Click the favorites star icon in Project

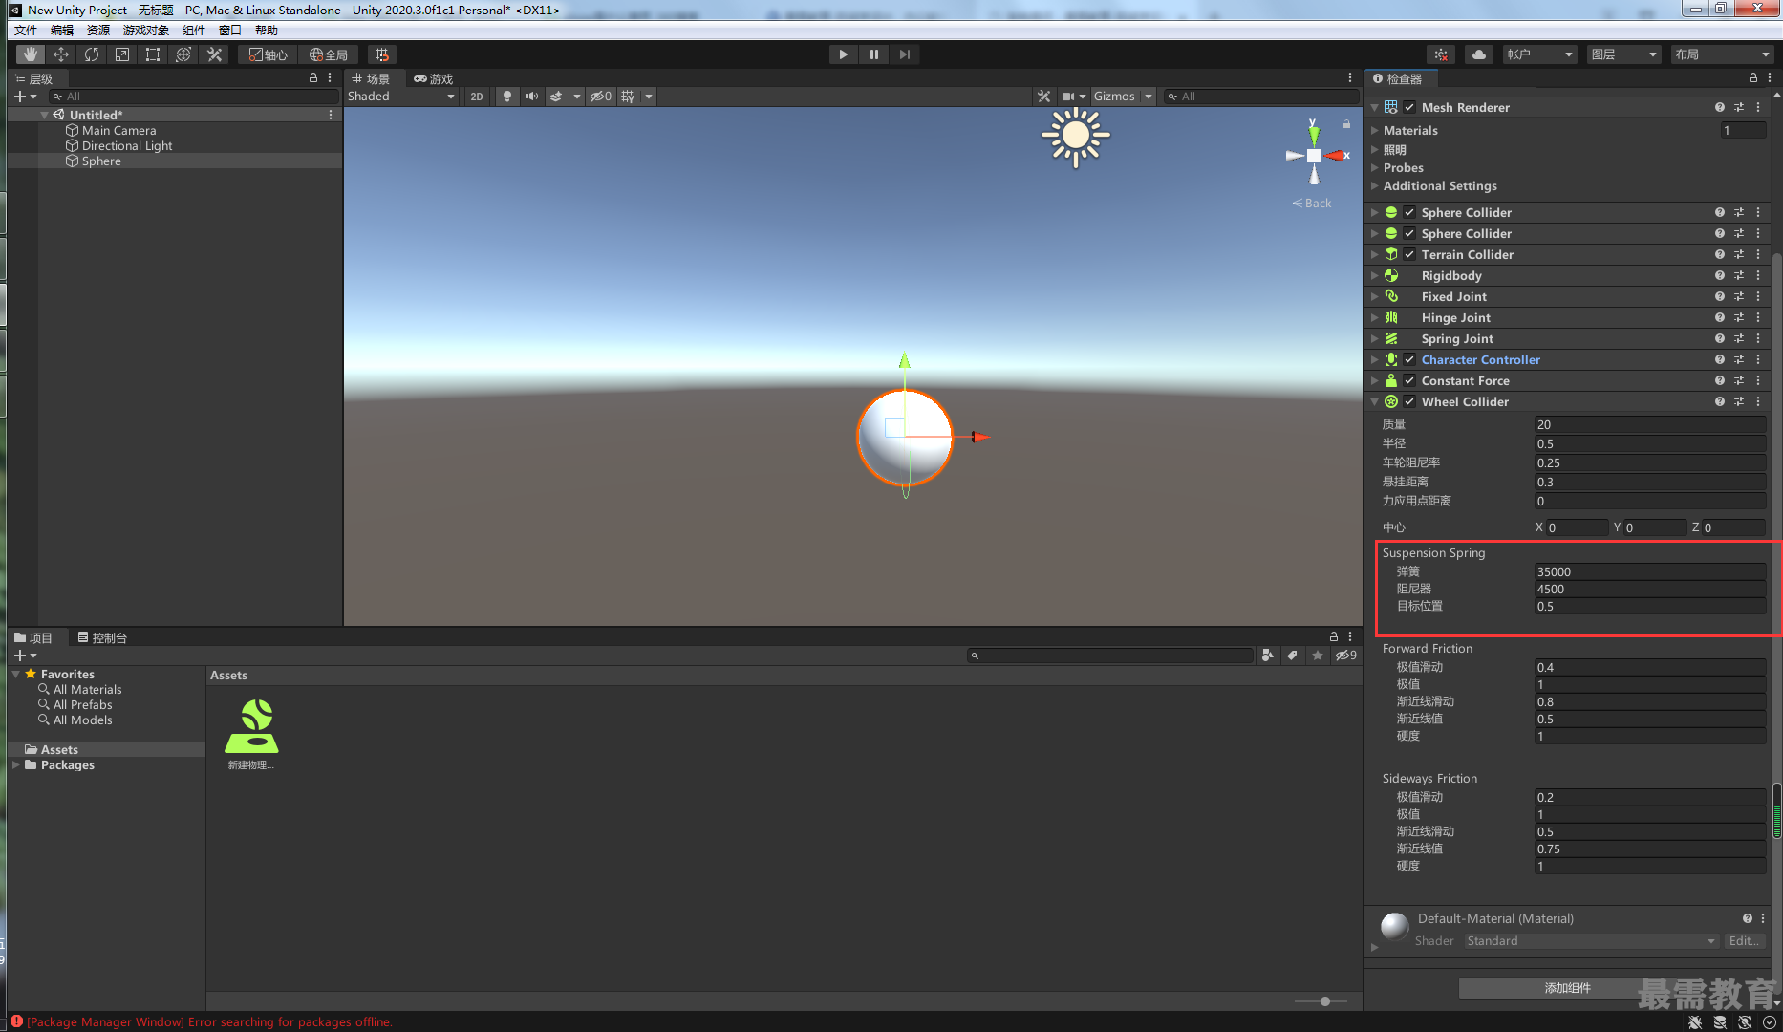[1318, 655]
